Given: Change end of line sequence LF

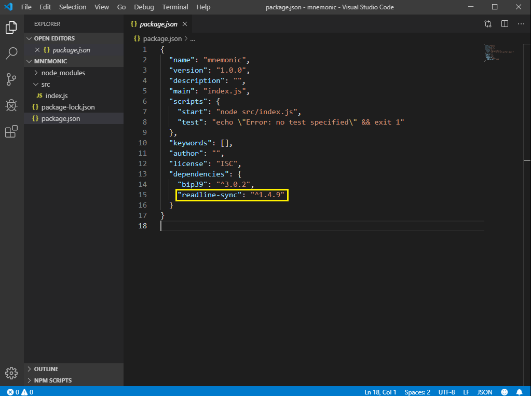Looking at the screenshot, I should (x=466, y=392).
